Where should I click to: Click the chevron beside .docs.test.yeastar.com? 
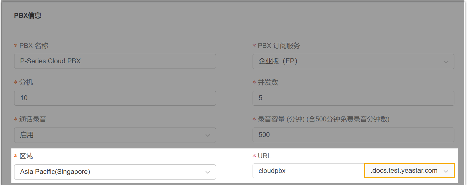(x=446, y=171)
